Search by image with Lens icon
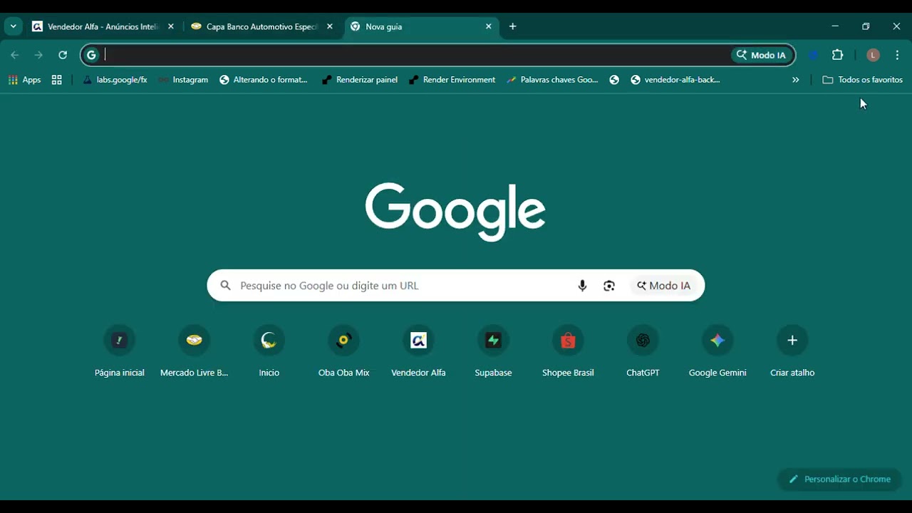The image size is (912, 513). [x=609, y=286]
